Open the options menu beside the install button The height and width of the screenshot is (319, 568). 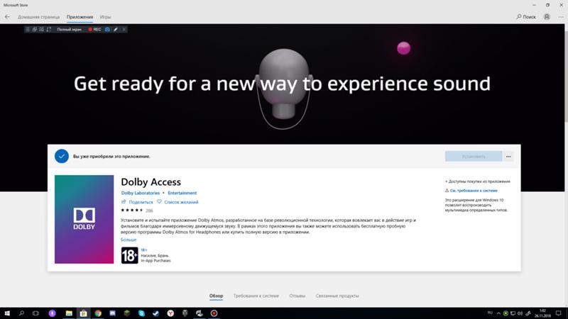click(508, 156)
